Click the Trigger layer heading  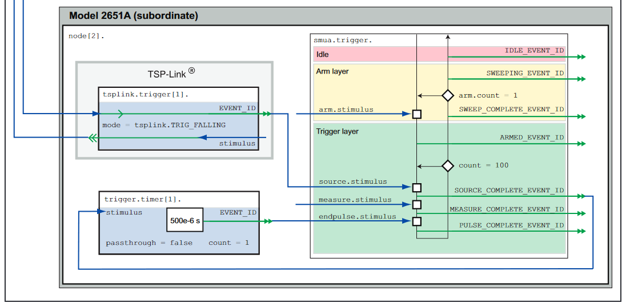tap(337, 131)
